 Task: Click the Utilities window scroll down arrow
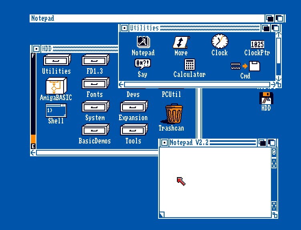278,79
